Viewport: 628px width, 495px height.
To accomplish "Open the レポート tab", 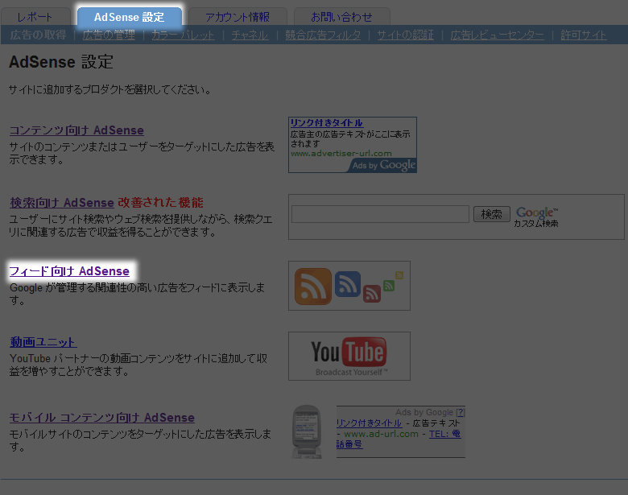I will [x=35, y=17].
